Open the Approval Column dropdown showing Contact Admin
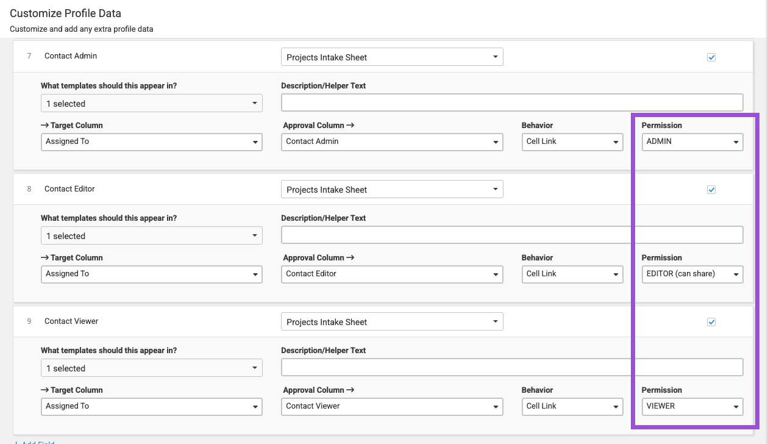This screenshot has width=768, height=444. click(x=391, y=141)
